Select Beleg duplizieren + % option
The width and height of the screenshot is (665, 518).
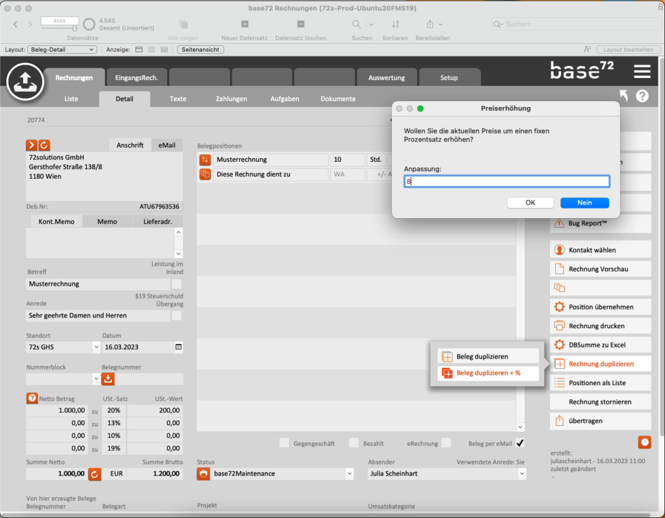(x=487, y=373)
